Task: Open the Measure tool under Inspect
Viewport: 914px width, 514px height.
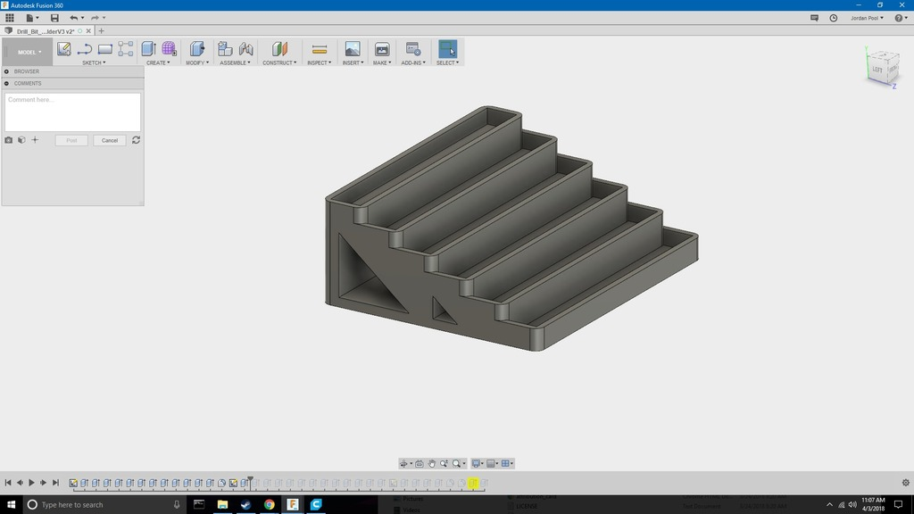Action: pyautogui.click(x=319, y=49)
